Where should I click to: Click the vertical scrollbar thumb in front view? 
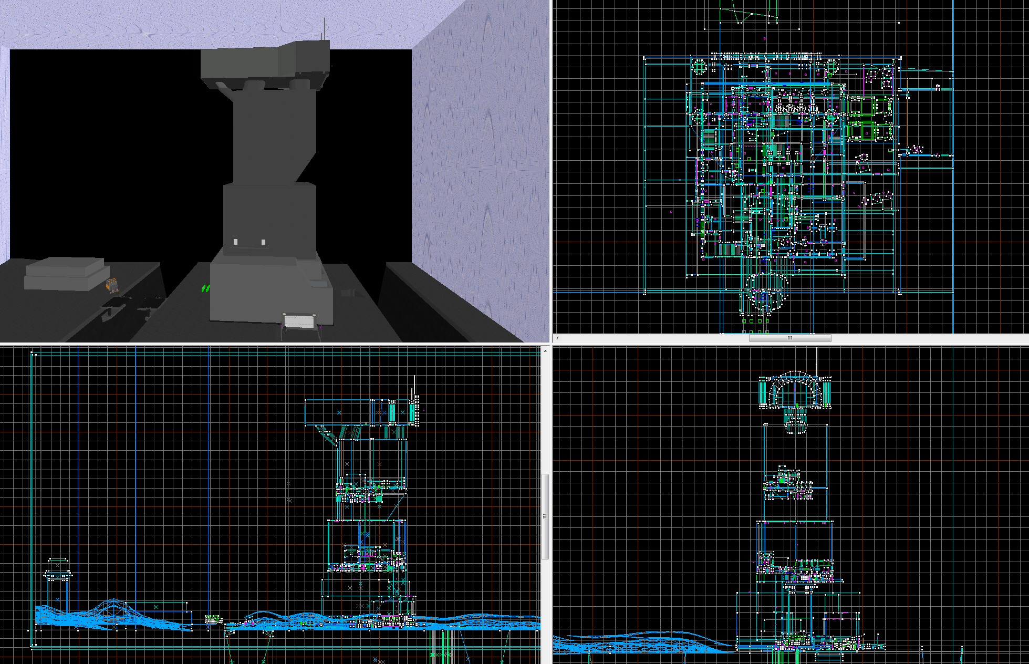pos(545,516)
